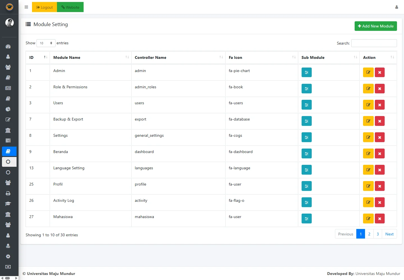Click the Search input field
Image resolution: width=404 pixels, height=280 pixels.
374,43
